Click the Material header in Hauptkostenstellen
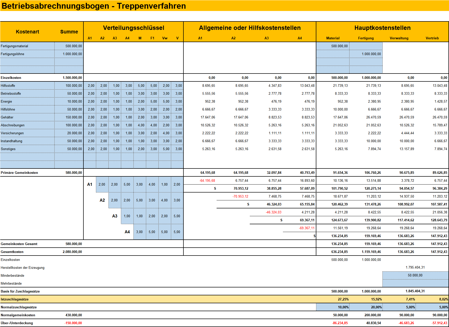The image size is (449, 327). (333, 38)
